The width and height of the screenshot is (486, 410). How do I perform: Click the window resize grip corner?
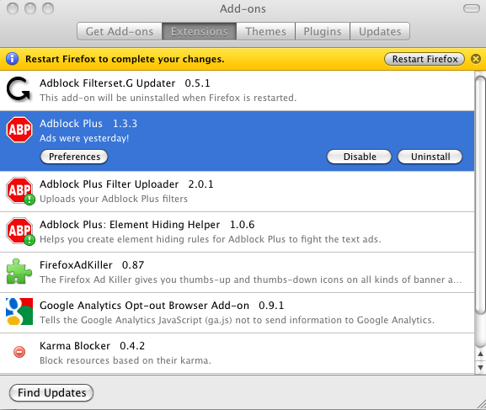481,405
